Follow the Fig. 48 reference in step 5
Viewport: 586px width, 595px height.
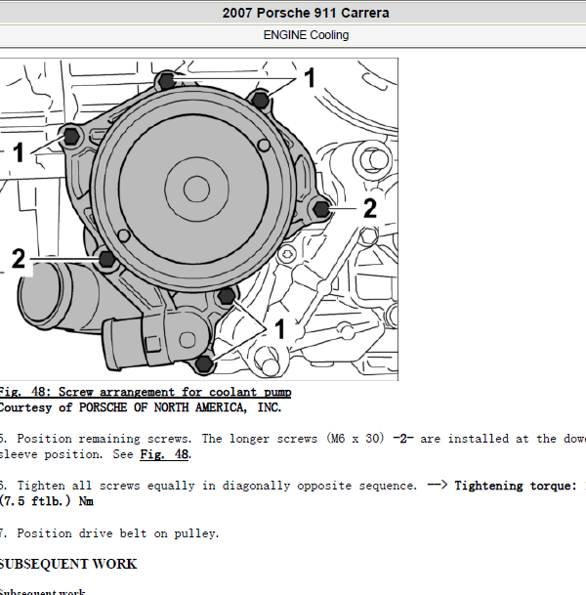(x=164, y=454)
